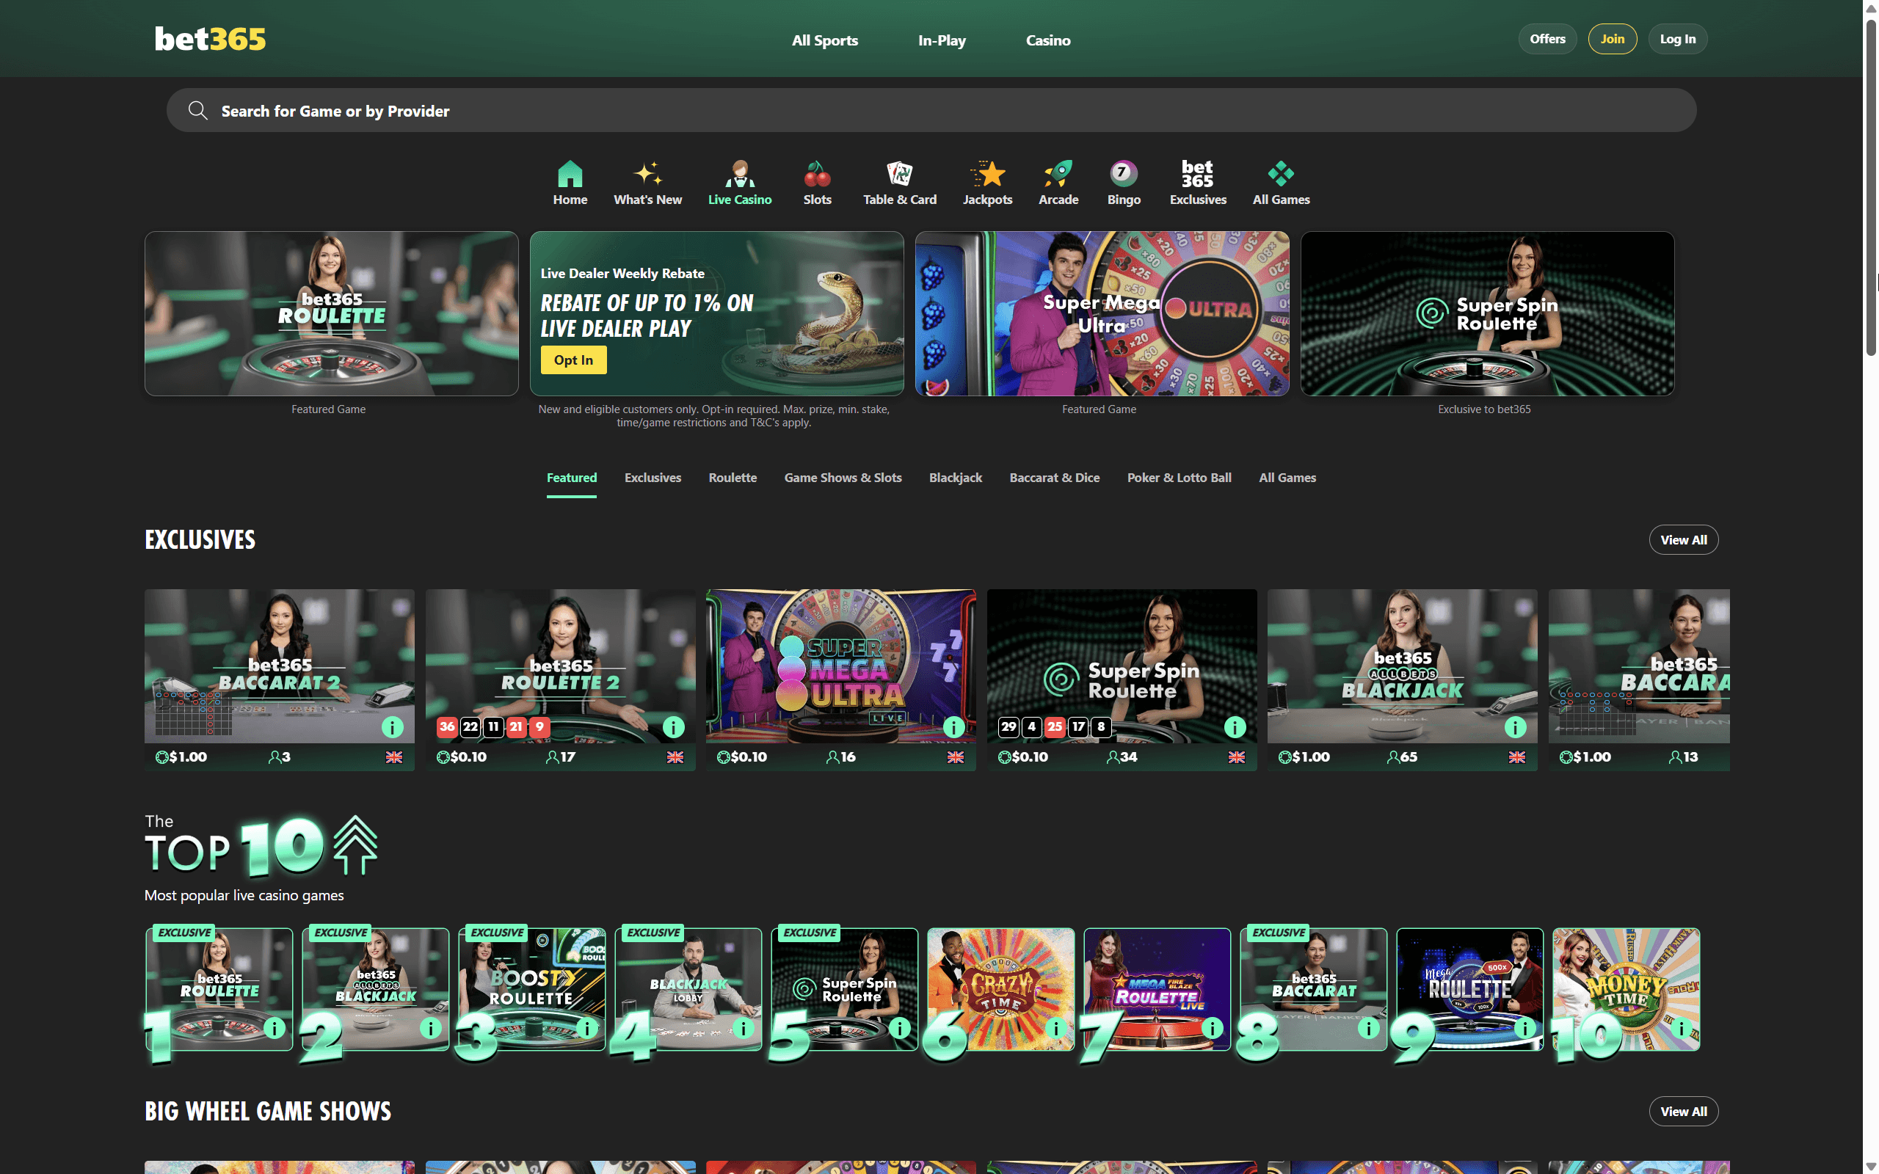Click View All for Big Wheel Game Shows
This screenshot has height=1174, width=1879.
coord(1682,1111)
